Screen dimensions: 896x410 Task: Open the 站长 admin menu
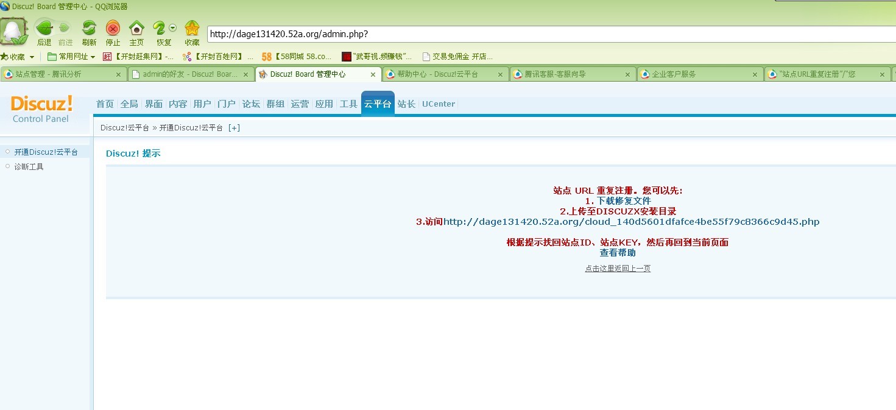(x=406, y=104)
